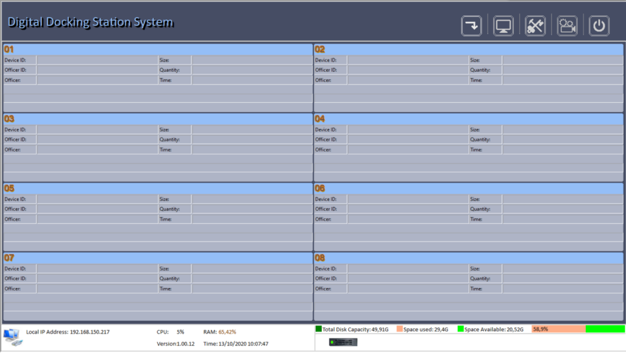Select docking slot 04 header
The width and height of the screenshot is (626, 353).
tap(468, 119)
